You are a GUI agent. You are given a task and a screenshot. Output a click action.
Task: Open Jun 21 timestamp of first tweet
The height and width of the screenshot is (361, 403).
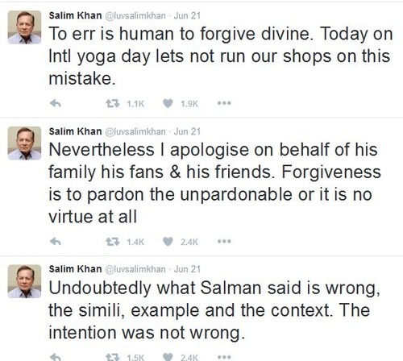(187, 15)
